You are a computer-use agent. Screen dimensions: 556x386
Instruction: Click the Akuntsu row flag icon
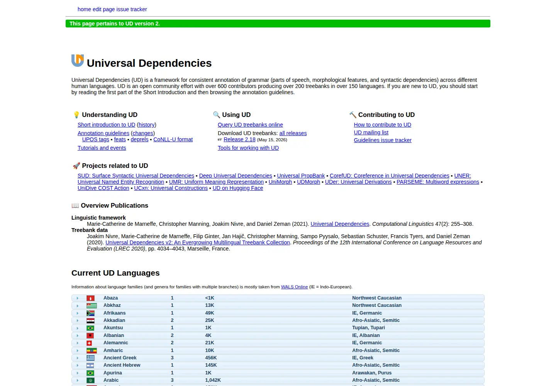90,328
